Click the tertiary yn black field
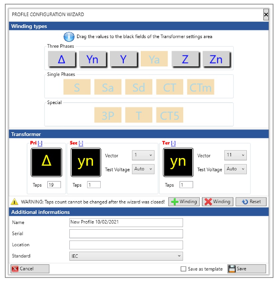The height and width of the screenshot is (282, 276). pos(178,162)
